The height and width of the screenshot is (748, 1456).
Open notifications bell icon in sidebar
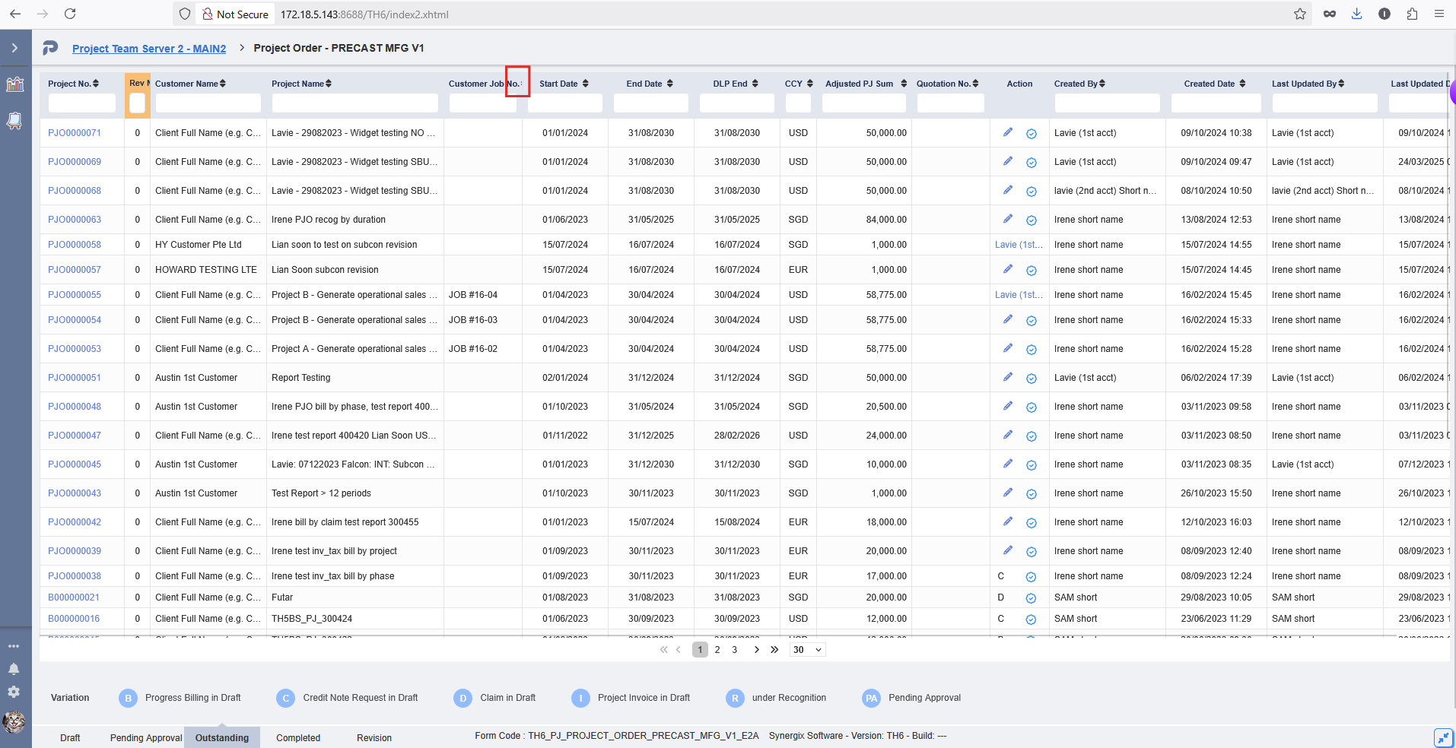[14, 669]
